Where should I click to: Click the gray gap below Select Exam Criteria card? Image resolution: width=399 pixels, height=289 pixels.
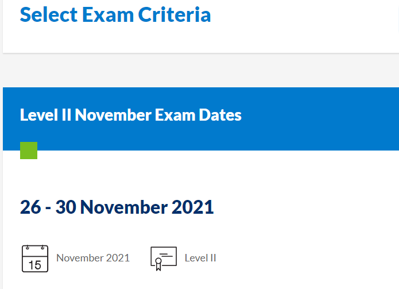(x=201, y=70)
